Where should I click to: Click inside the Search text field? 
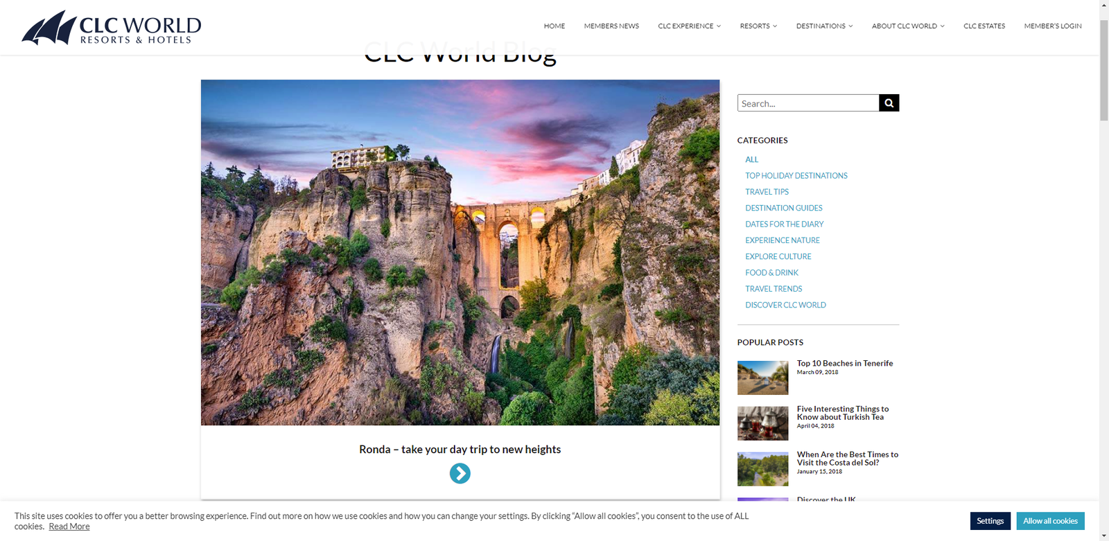coord(808,103)
